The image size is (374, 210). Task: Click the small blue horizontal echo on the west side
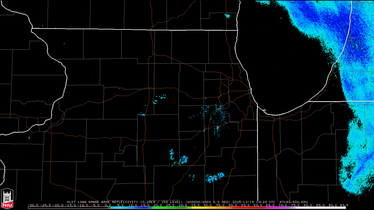tap(142, 115)
